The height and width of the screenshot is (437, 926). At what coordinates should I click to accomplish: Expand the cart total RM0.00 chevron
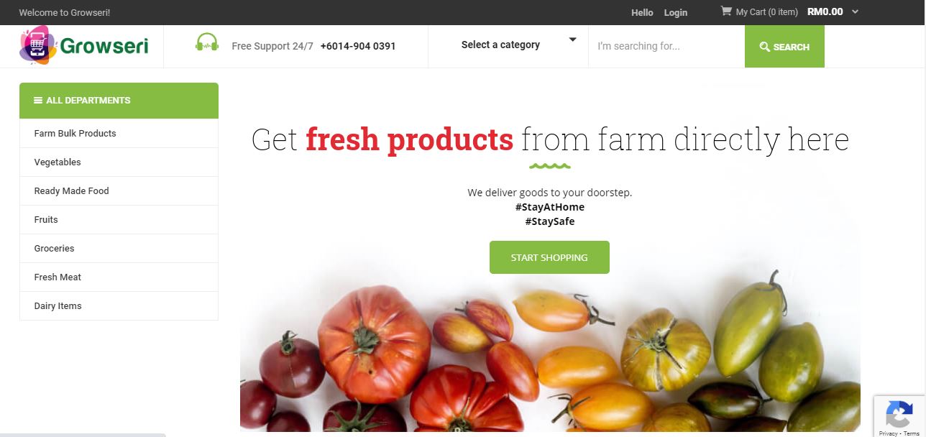855,11
